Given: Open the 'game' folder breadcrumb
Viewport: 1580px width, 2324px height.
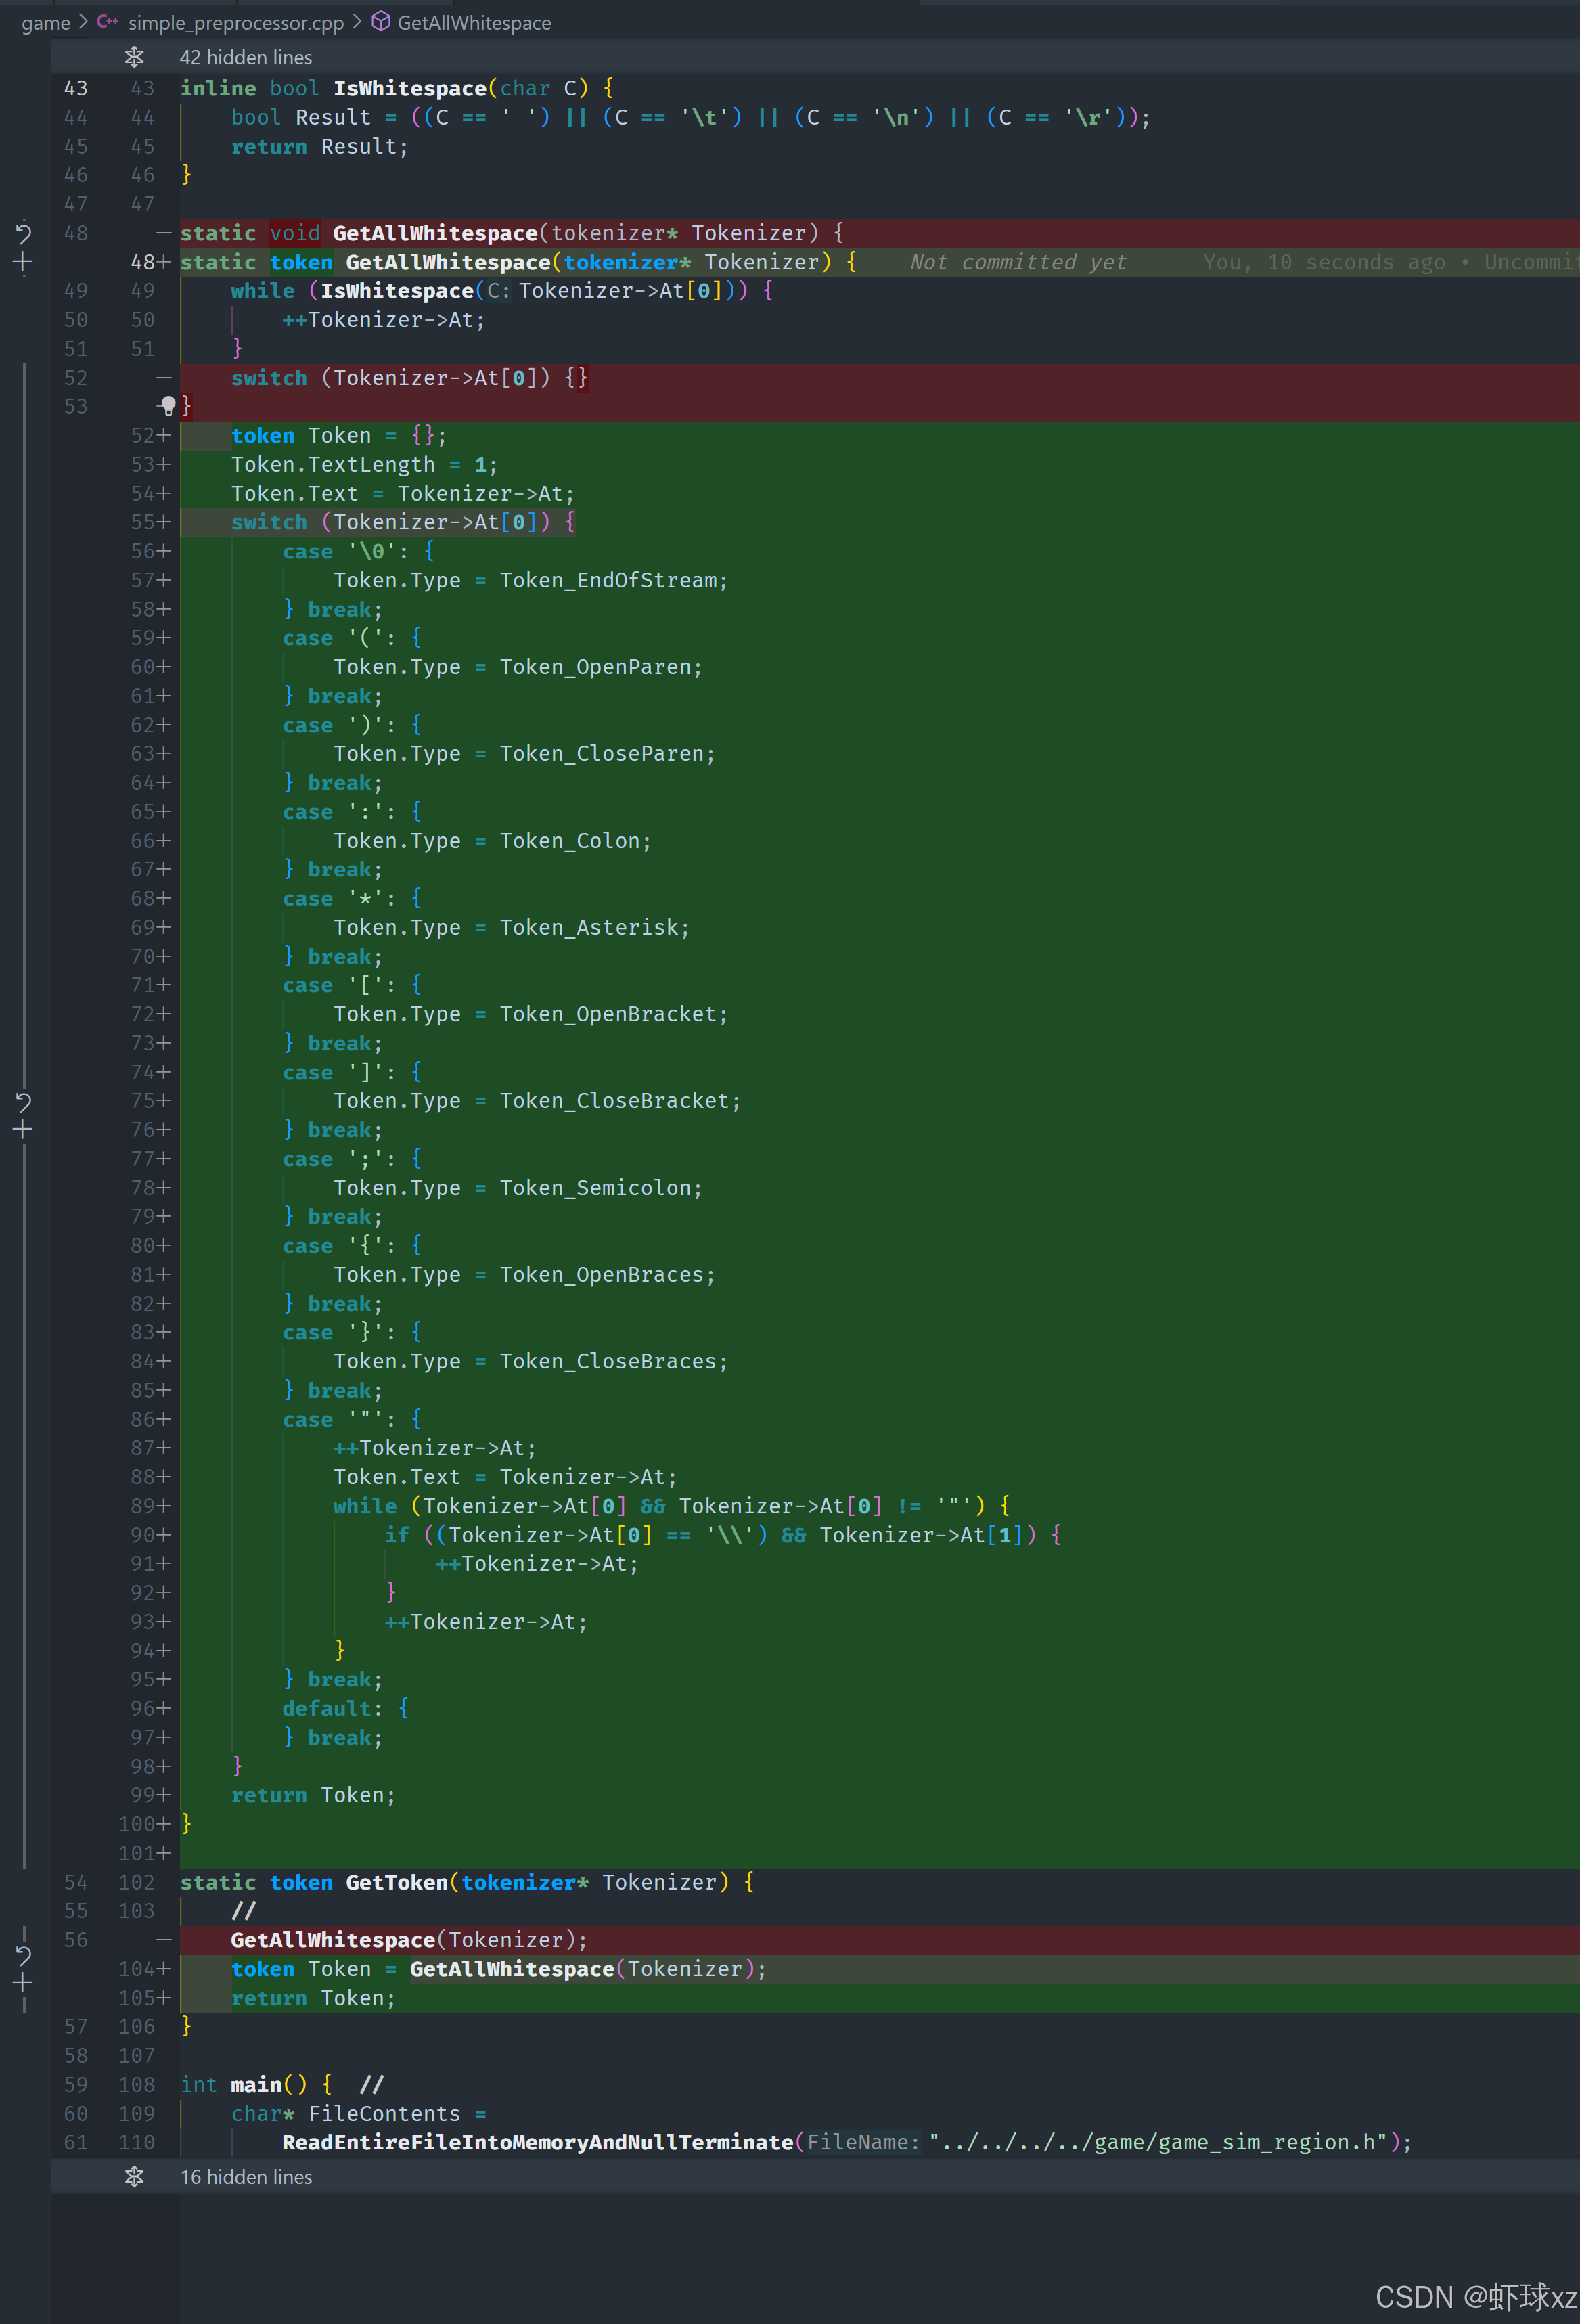Looking at the screenshot, I should coord(46,23).
